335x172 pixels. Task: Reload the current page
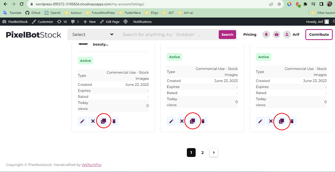tap(22, 4)
